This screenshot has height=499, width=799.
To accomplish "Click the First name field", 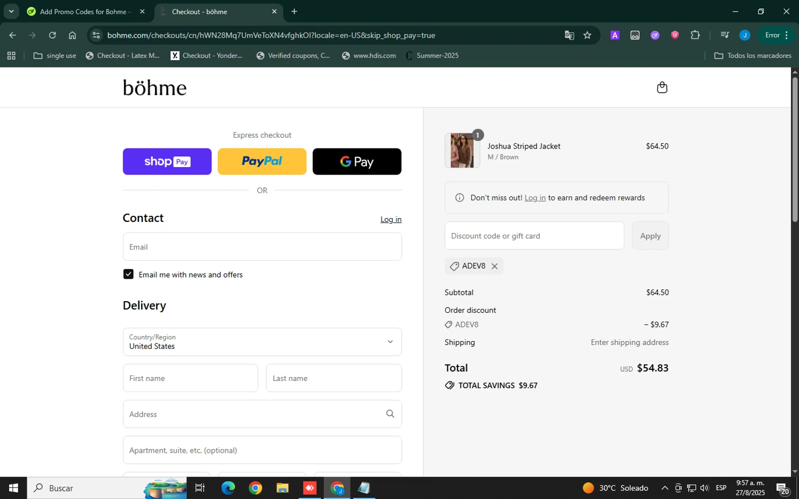I will coord(191,378).
